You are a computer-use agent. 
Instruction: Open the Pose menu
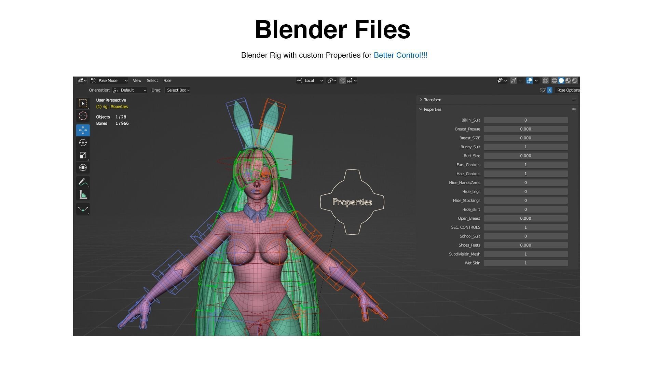click(x=167, y=81)
